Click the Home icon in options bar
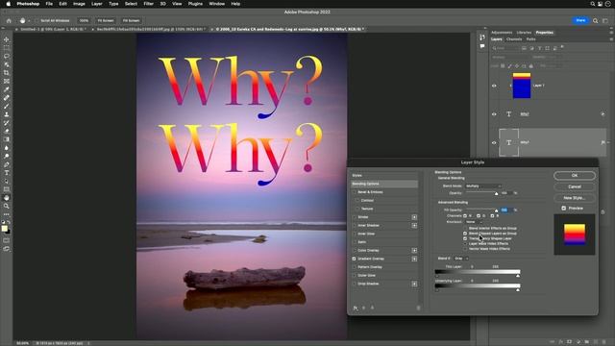The image size is (615, 346). [9, 20]
